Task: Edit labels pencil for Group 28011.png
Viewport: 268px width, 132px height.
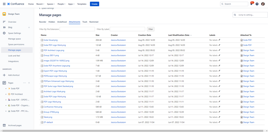Action: pos(219,55)
